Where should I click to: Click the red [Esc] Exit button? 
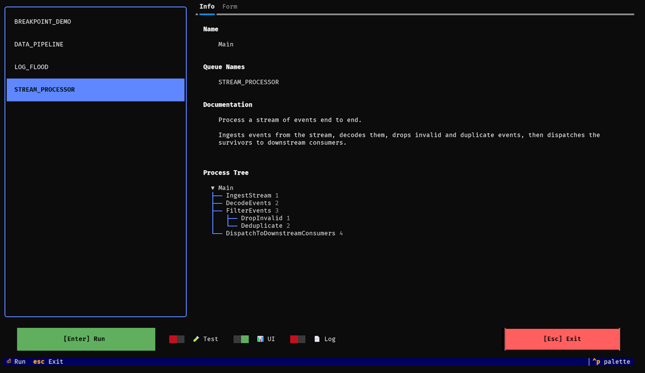tap(562, 339)
